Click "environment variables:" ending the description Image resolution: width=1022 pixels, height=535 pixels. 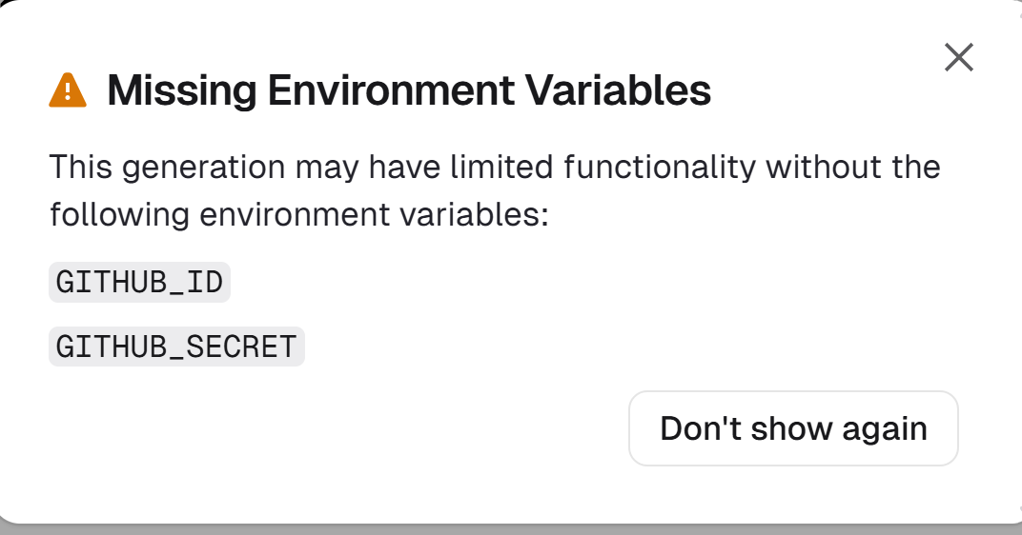tap(374, 214)
